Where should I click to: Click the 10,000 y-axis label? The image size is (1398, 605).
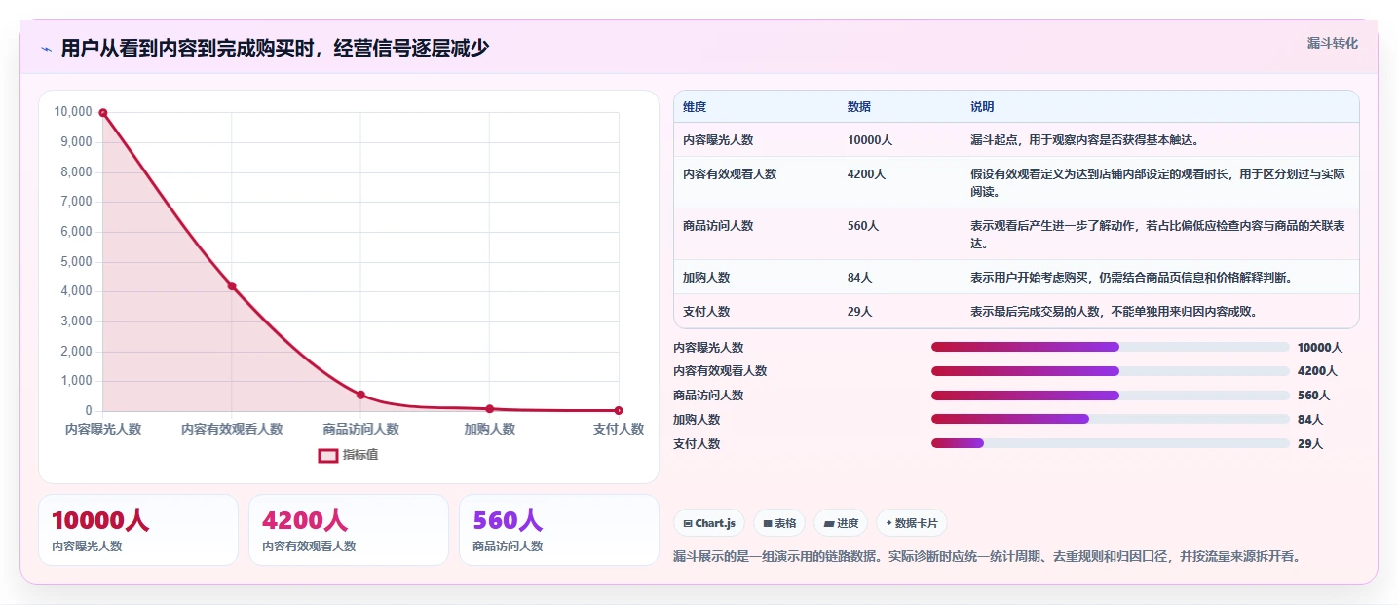(x=73, y=112)
